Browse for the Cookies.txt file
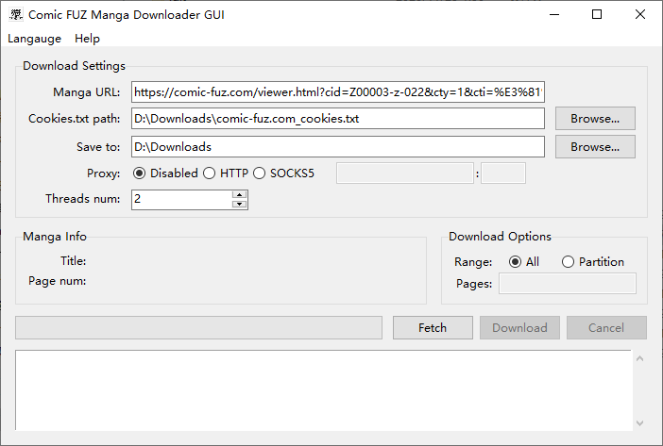663x446 pixels. click(x=595, y=119)
